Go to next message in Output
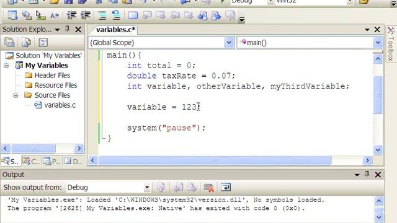The image size is (397, 223). point(192,187)
